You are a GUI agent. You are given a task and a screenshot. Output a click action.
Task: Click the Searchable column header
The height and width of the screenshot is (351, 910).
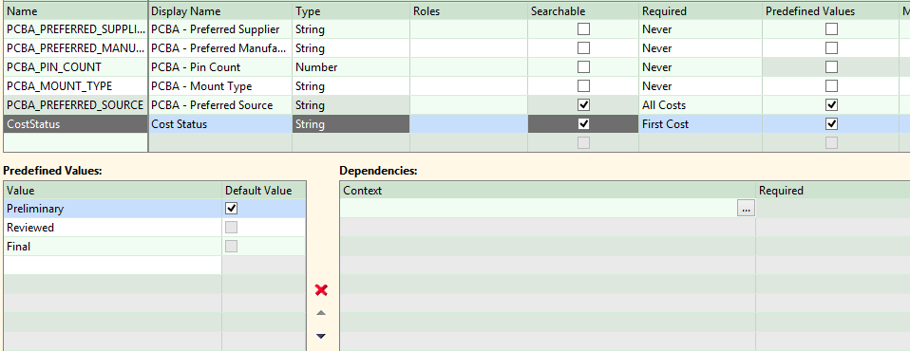tap(582, 11)
